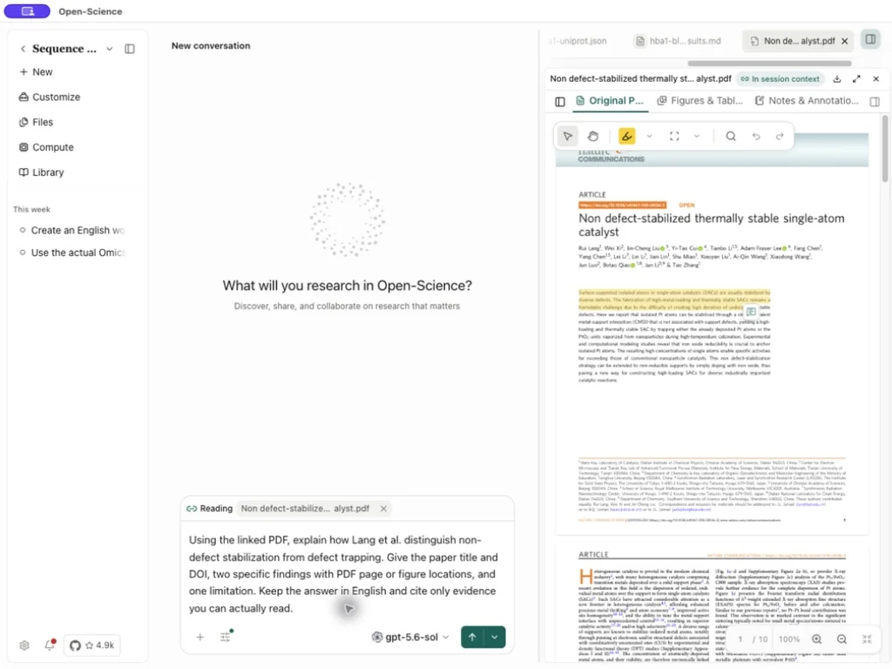892x669 pixels.
Task: Send the message with green arrow
Action: click(x=472, y=637)
